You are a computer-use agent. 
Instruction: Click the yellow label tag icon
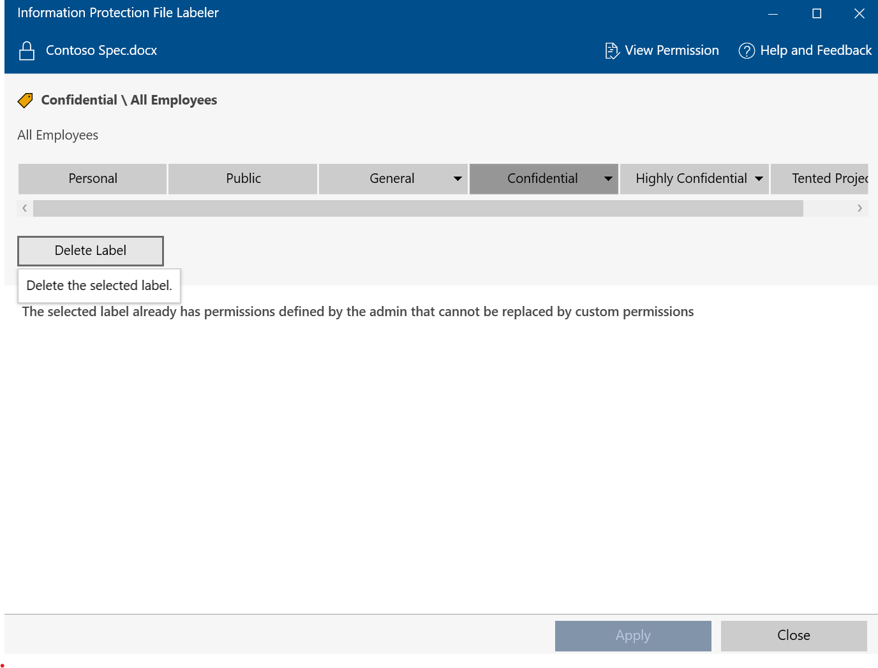click(x=26, y=100)
